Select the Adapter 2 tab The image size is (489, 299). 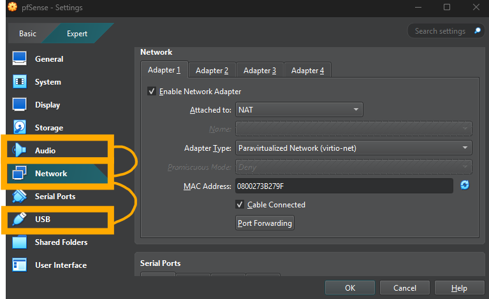pos(212,71)
